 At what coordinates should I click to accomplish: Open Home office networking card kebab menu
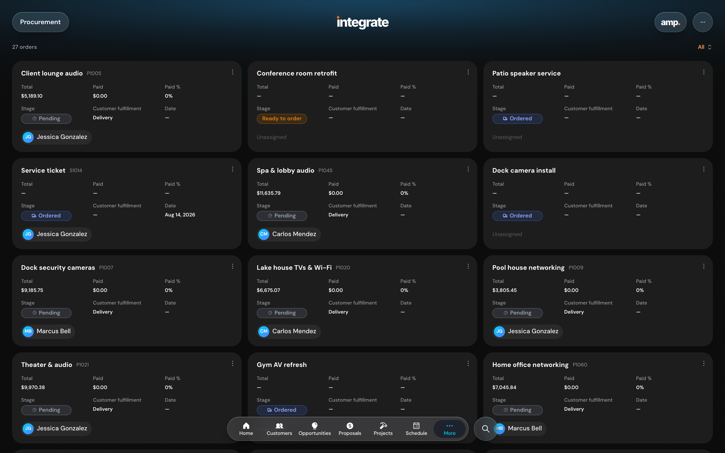coord(704,363)
